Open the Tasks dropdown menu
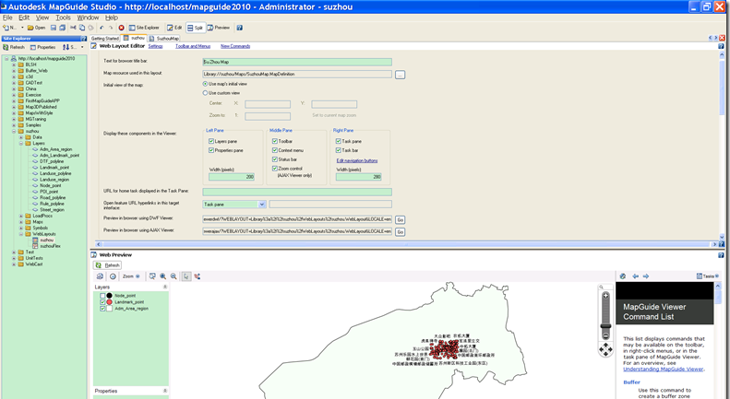Screen dimensions: 730x399 pos(708,276)
